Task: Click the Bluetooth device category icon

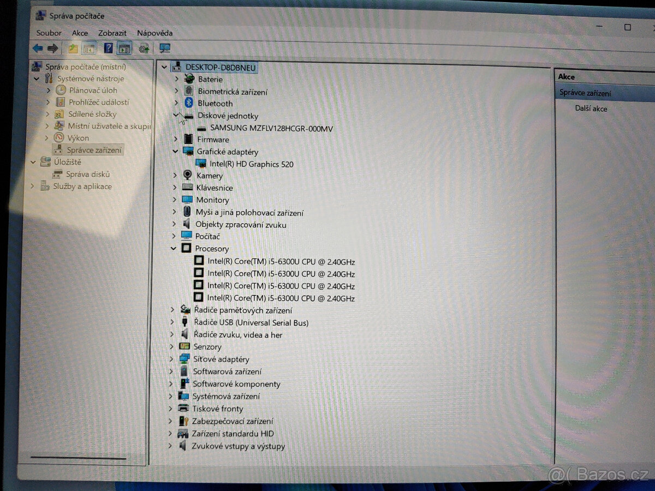Action: (x=189, y=103)
